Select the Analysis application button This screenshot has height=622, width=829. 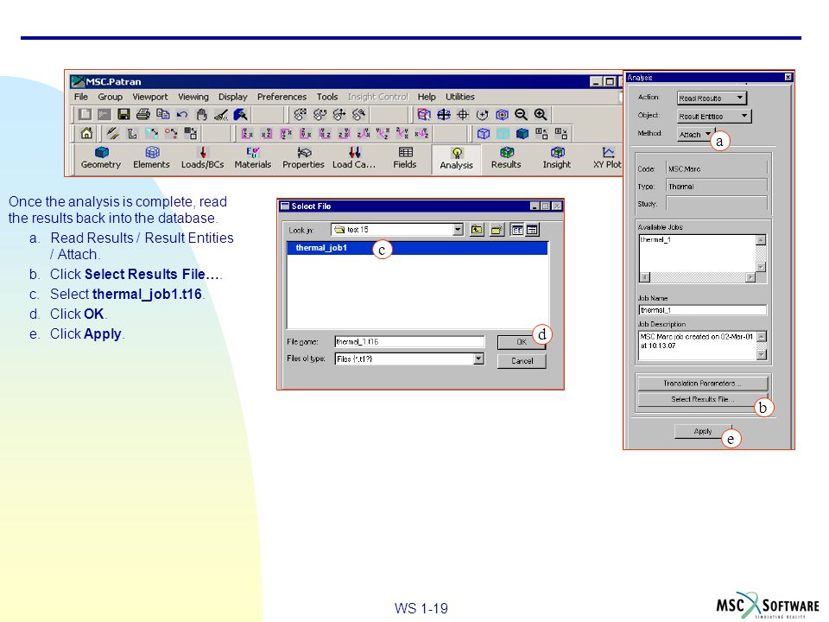pyautogui.click(x=457, y=159)
